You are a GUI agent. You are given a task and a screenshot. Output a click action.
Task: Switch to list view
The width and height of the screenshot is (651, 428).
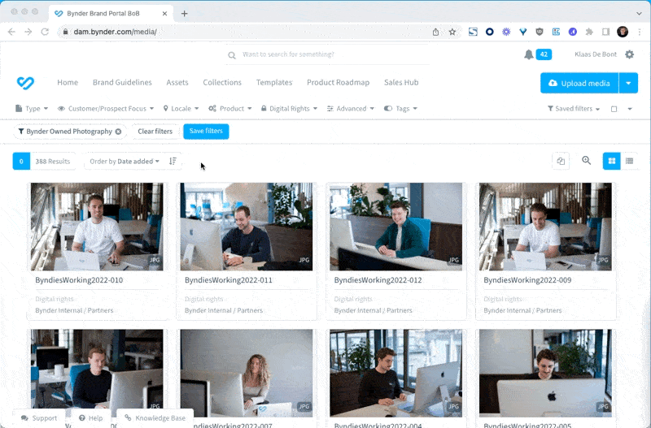click(x=629, y=161)
